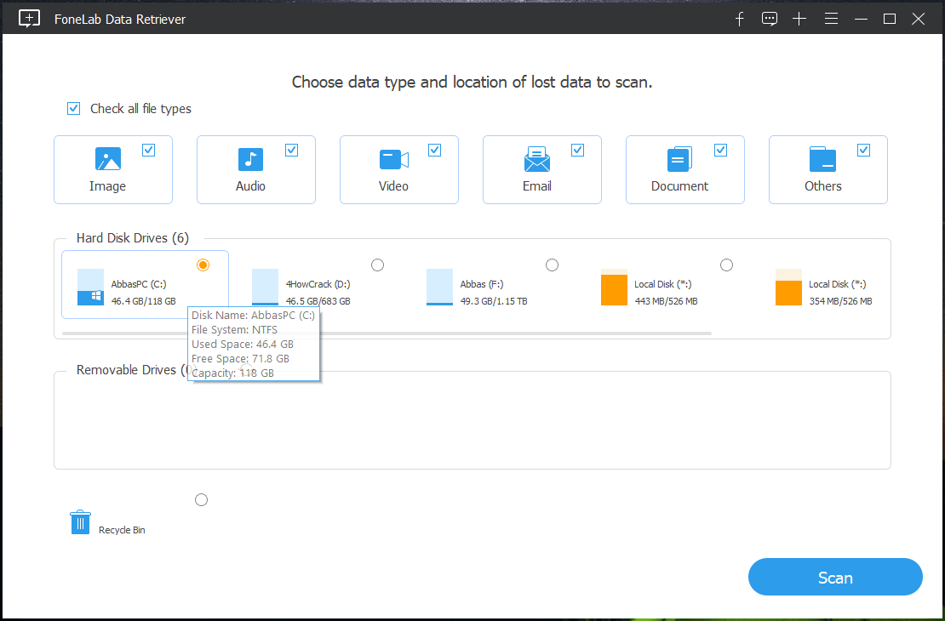Select the Abbas (F:) radio button
945x621 pixels.
tap(552, 265)
